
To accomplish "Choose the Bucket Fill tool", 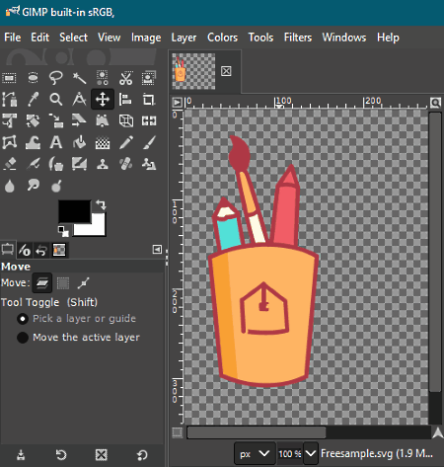I will pyautogui.click(x=79, y=142).
